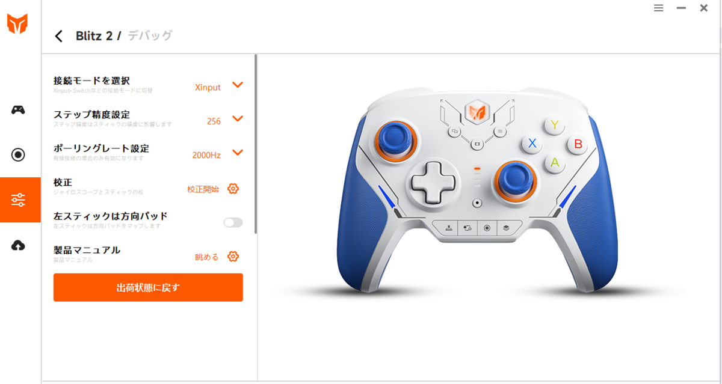Click the orange logo at top-left
This screenshot has height=384, width=722.
[x=17, y=24]
